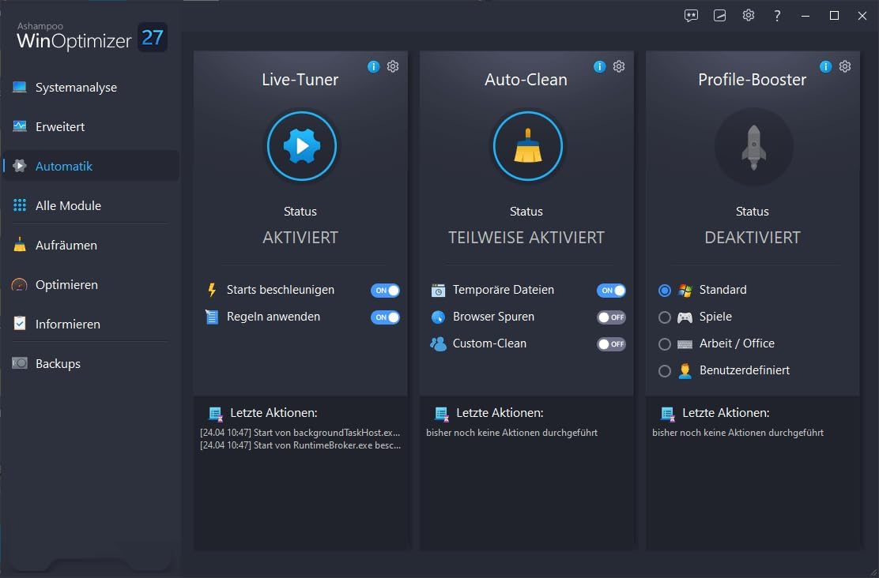
Task: Click the skin/theme switch icon in title bar
Action: point(720,16)
